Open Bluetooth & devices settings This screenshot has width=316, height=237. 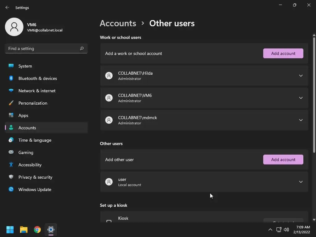(38, 78)
